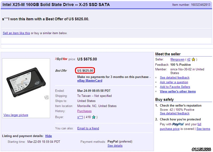Click the enlarge icon under the SSD photo

47,97
